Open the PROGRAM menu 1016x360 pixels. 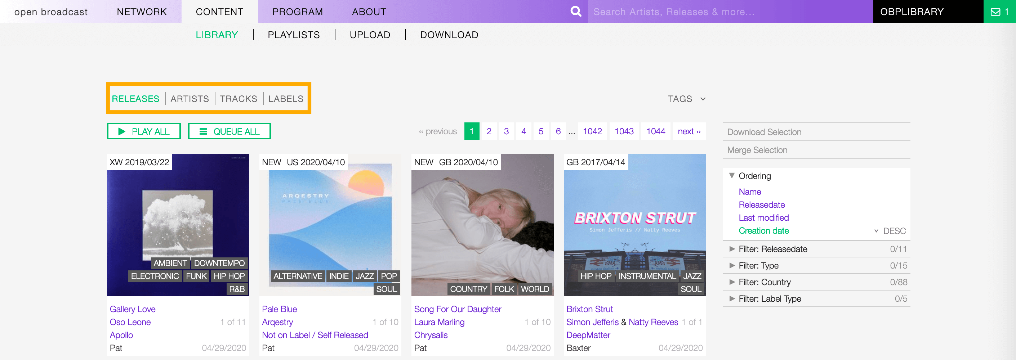pyautogui.click(x=297, y=12)
